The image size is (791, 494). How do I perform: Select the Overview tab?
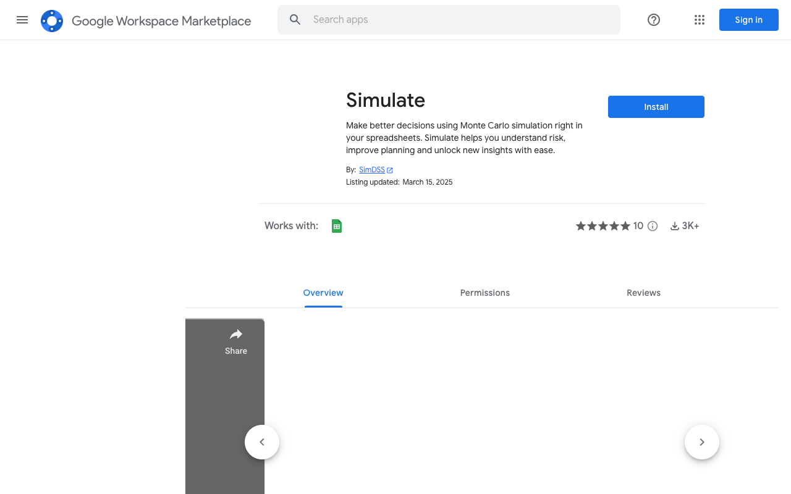323,293
